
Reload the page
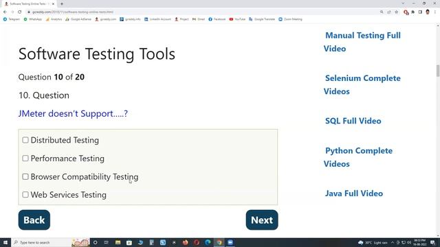tap(20, 12)
